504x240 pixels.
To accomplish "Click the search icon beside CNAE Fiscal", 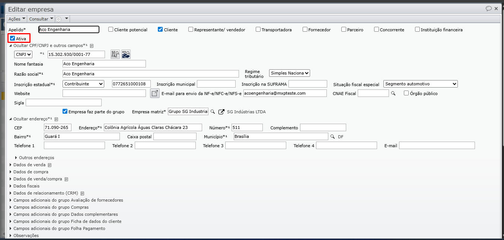I will tap(393, 94).
